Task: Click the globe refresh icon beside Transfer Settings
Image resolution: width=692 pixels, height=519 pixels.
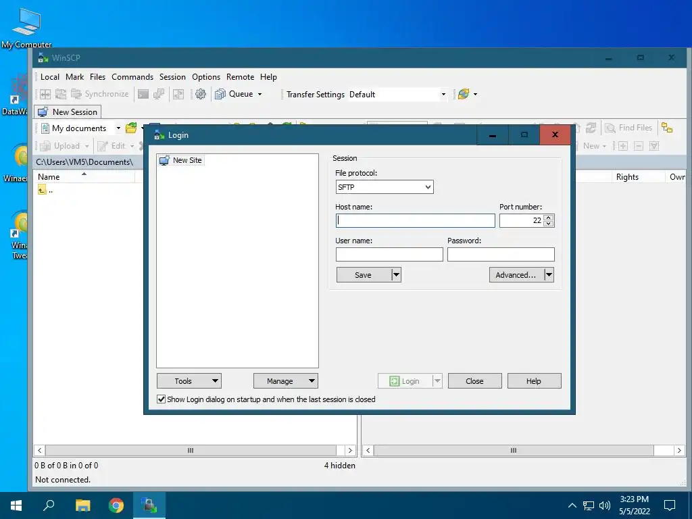Action: coord(464,94)
